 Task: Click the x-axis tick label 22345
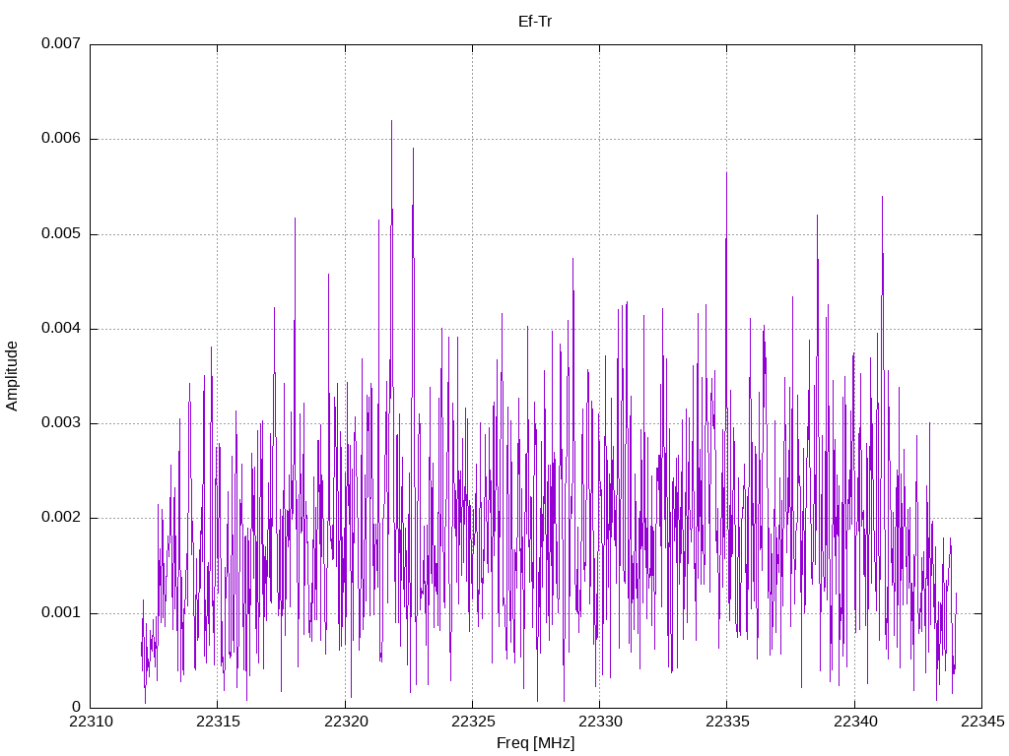click(982, 722)
